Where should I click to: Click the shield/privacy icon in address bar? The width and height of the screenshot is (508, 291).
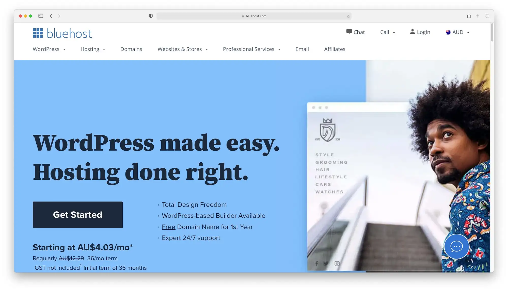pos(150,16)
